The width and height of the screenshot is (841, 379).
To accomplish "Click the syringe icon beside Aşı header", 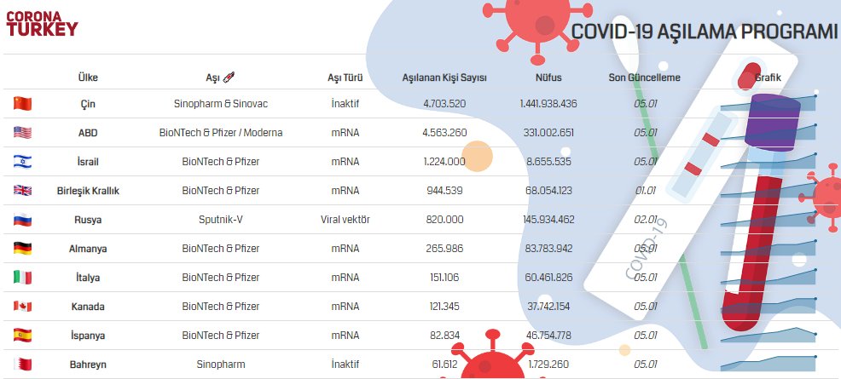I will point(228,78).
